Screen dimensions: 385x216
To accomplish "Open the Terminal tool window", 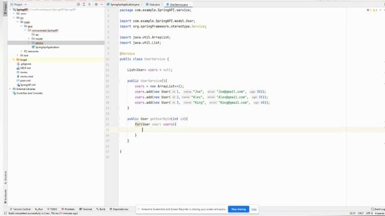I will [85, 209].
